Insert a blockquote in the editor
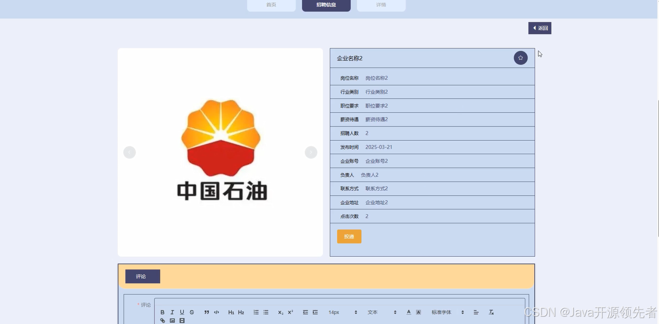 point(206,312)
